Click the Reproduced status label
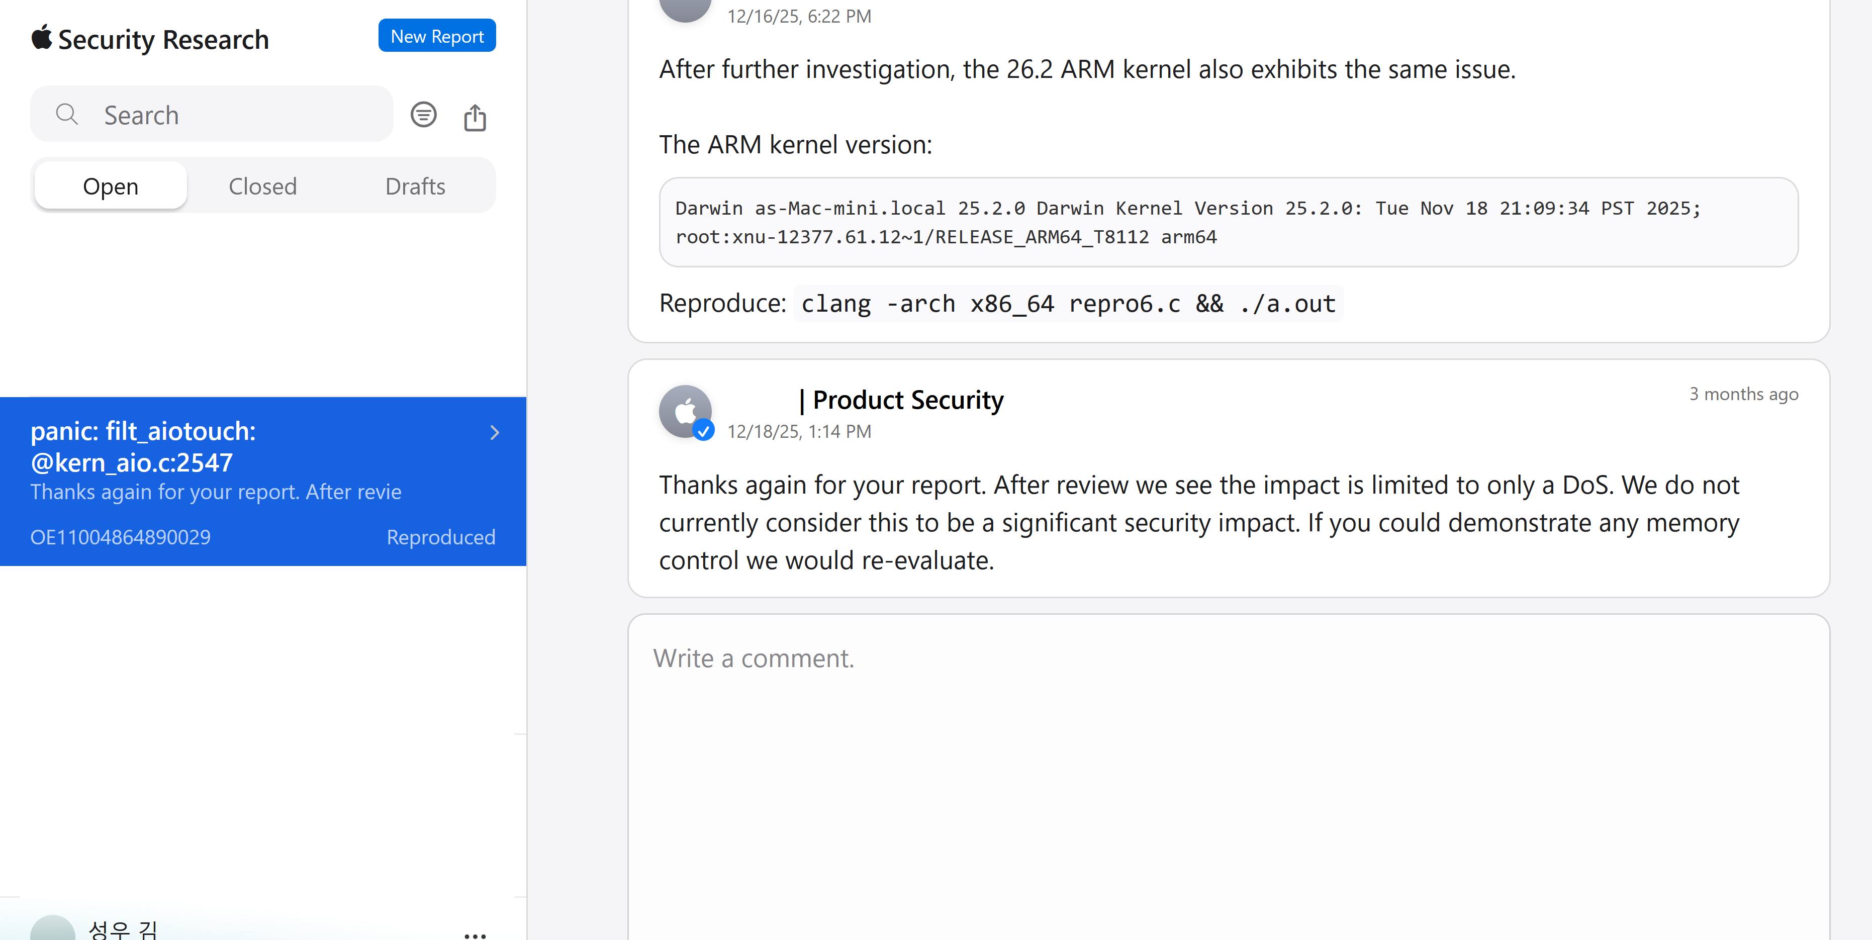Viewport: 1872px width, 940px height. (x=440, y=537)
